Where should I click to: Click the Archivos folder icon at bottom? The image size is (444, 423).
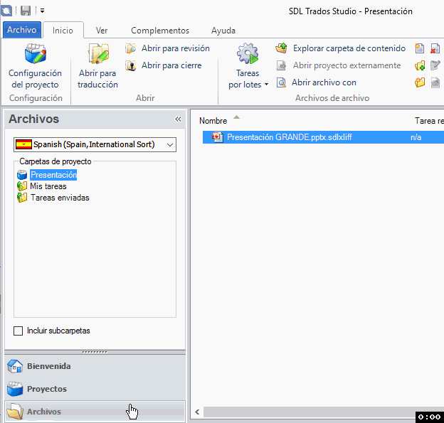tap(15, 412)
